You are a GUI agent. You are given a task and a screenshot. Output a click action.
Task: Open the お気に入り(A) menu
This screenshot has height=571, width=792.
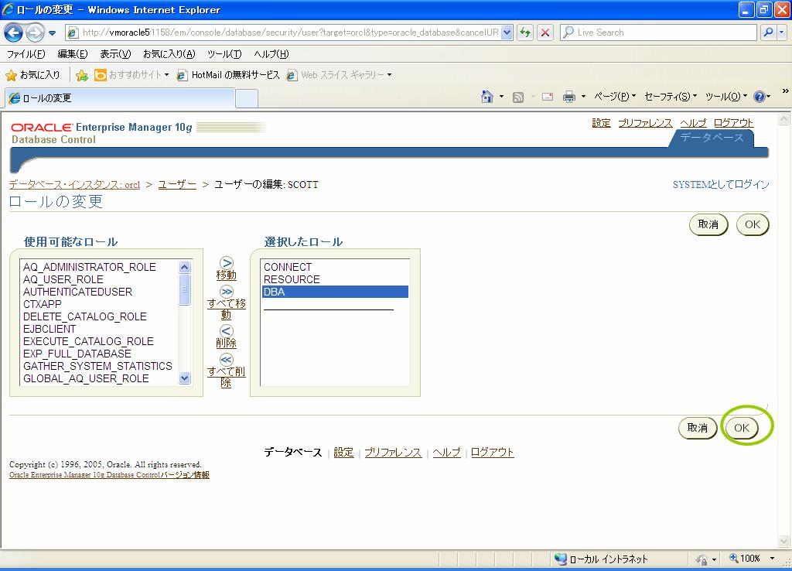click(x=169, y=53)
